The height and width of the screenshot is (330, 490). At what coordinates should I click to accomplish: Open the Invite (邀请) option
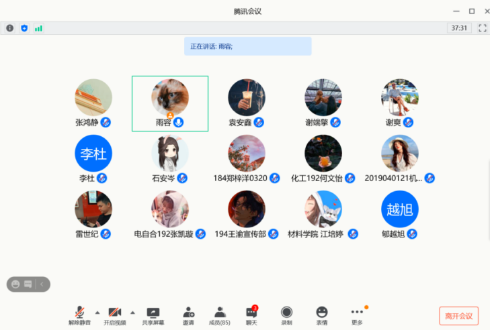(188, 315)
